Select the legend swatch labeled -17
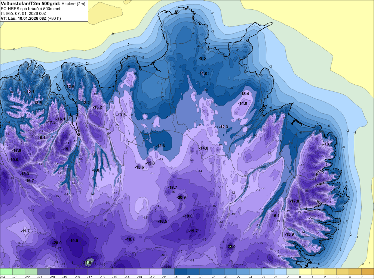 [93, 272]
